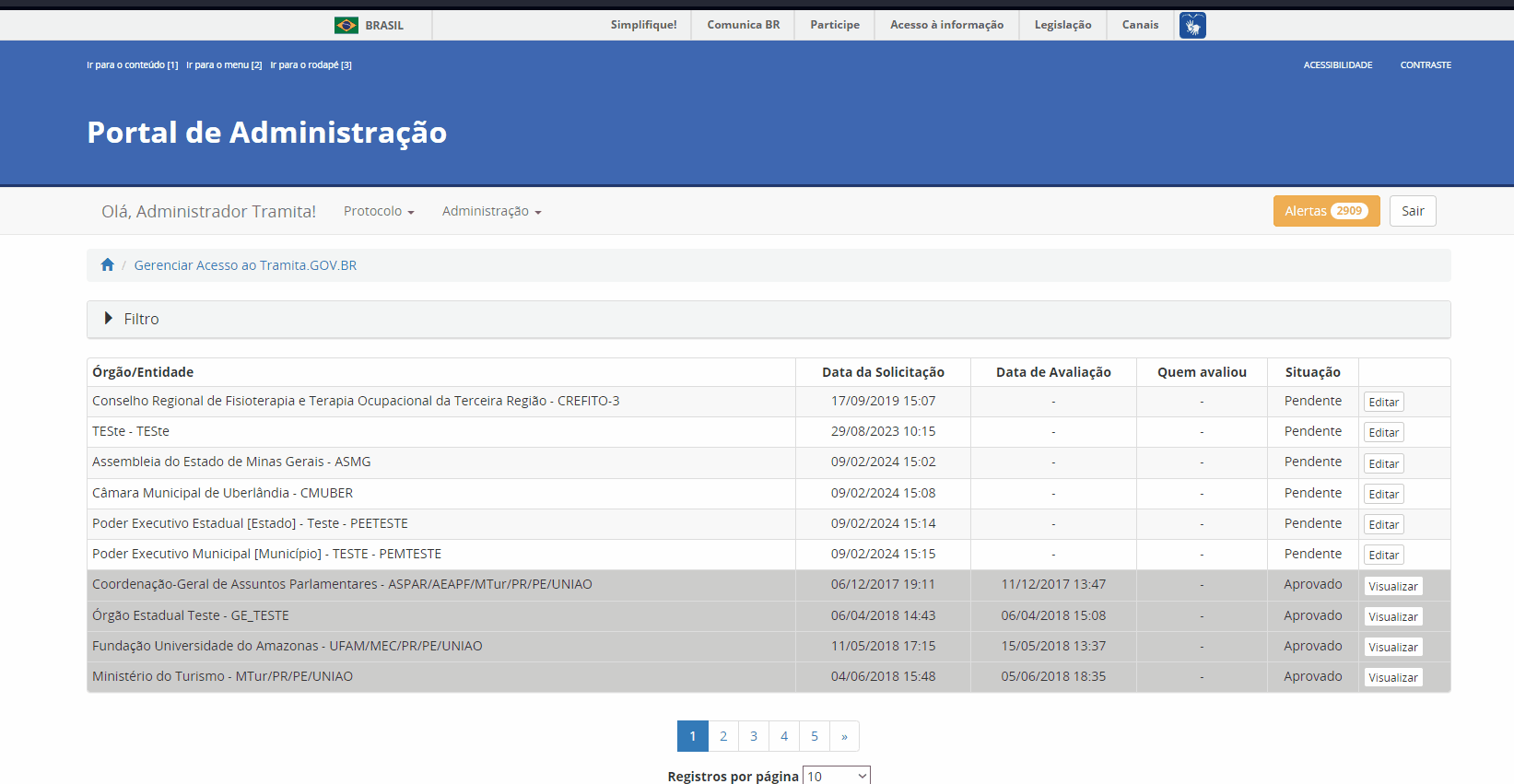Select the date 29/08/2023 10:15 cell

coord(883,431)
